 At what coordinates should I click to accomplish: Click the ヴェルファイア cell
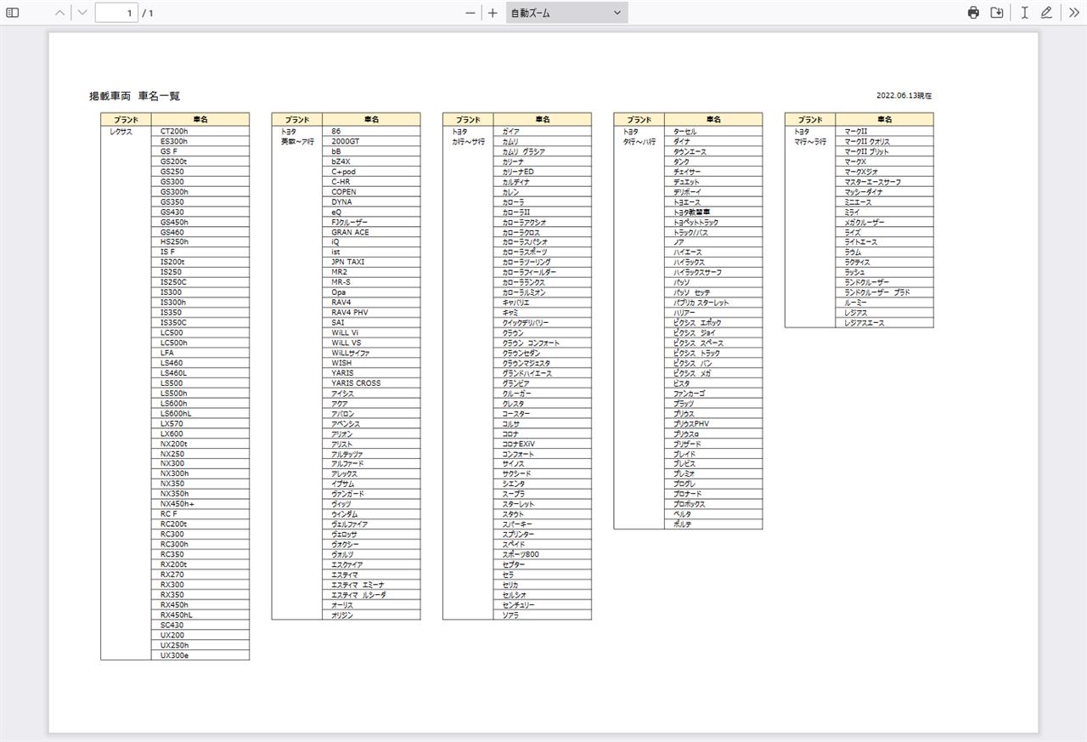point(371,524)
